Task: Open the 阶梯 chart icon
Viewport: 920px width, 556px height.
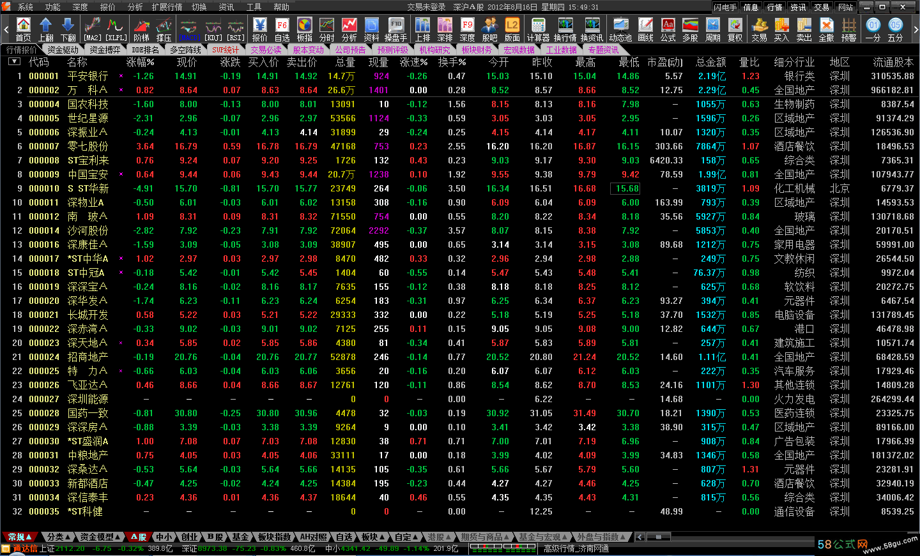Action: click(x=141, y=29)
